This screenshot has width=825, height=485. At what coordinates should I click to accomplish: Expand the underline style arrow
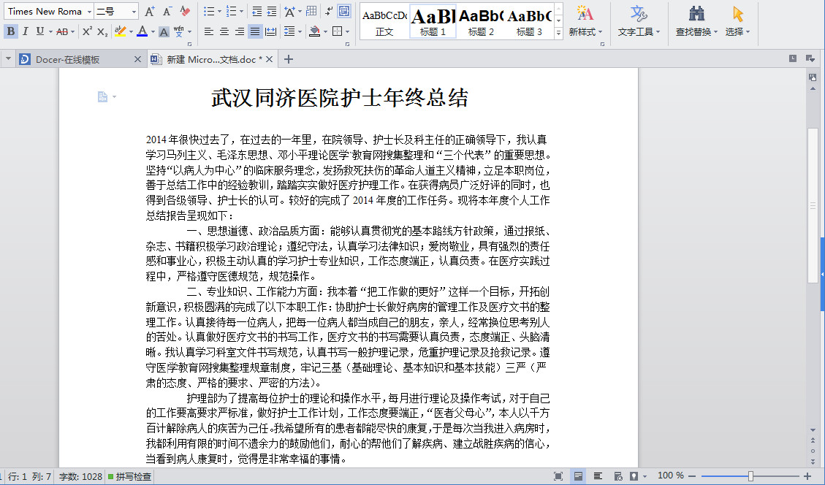click(50, 31)
